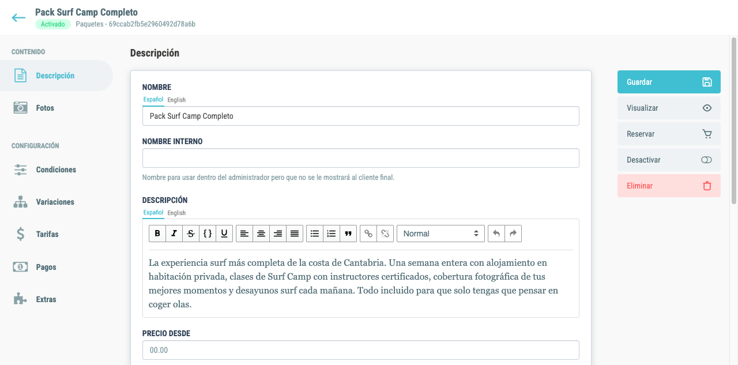Click the Activado status badge

[53, 24]
